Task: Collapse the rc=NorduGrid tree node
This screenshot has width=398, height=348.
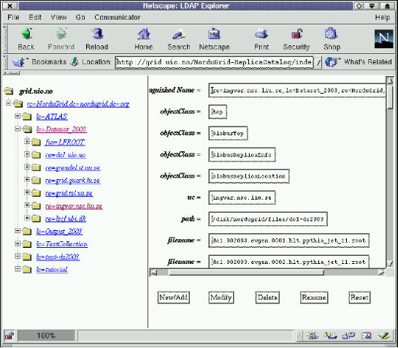Action: click(8, 103)
